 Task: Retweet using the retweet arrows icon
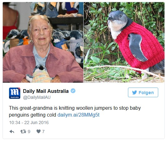(23, 132)
